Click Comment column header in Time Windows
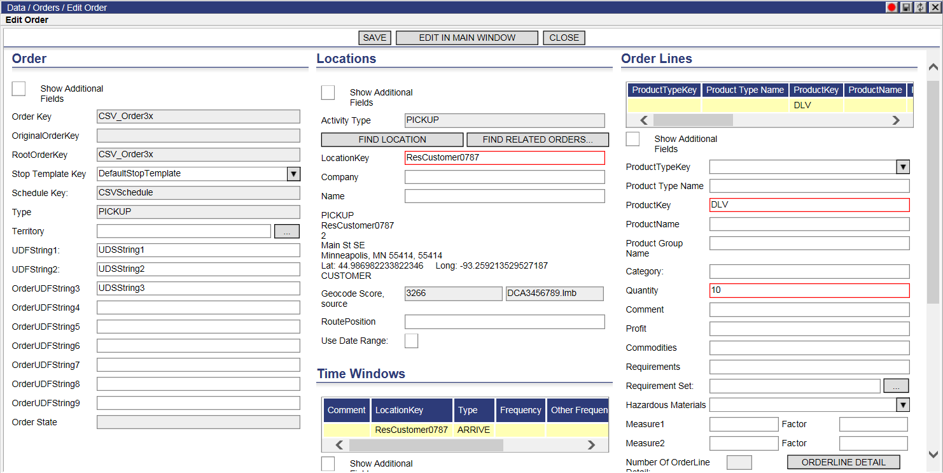The height and width of the screenshot is (473, 943). tap(347, 411)
